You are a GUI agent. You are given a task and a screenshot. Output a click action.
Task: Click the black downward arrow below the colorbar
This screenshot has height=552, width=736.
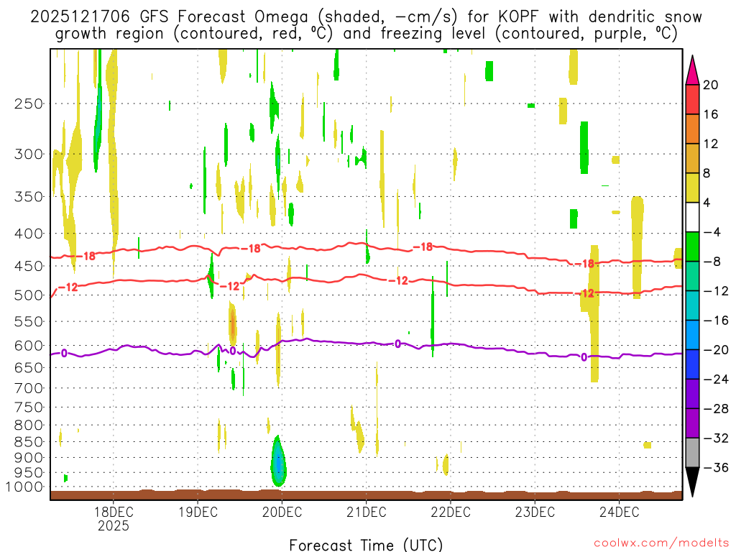693,482
